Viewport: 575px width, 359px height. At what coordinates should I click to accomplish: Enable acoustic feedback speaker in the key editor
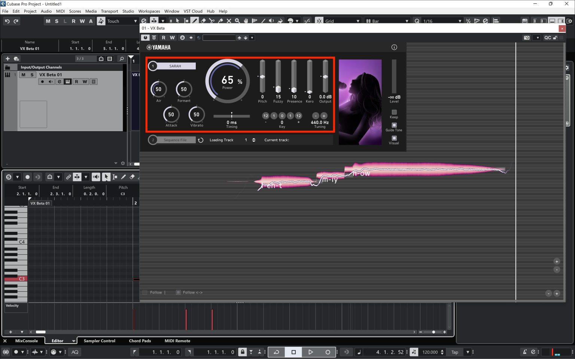click(x=95, y=177)
